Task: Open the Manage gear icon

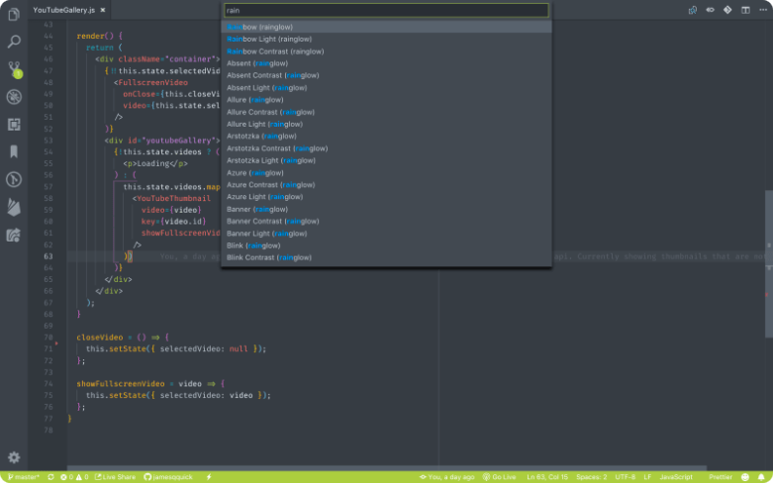Action: 14,457
